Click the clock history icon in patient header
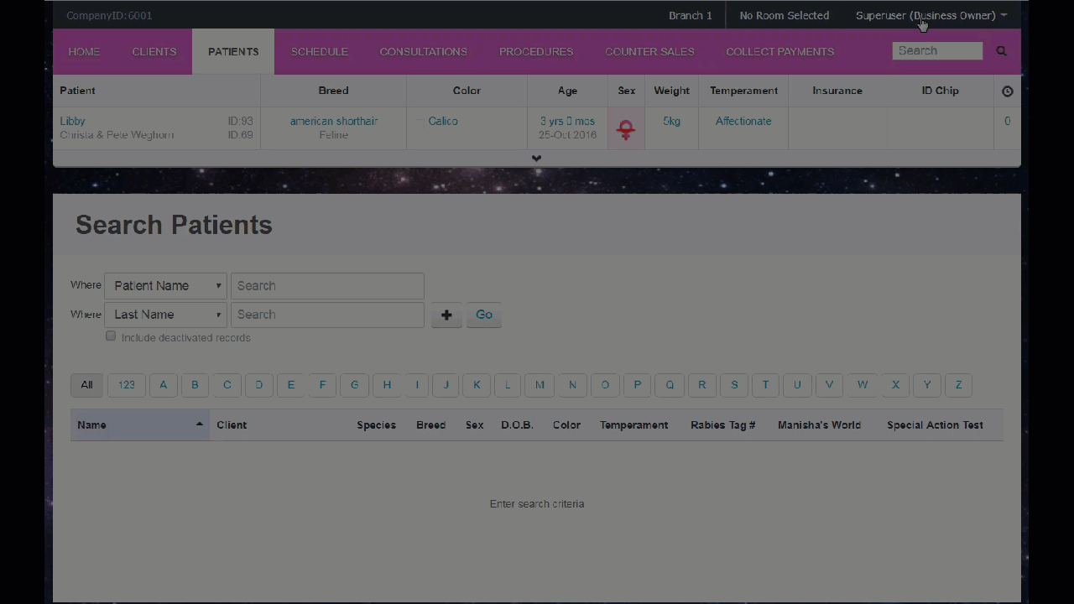Image resolution: width=1074 pixels, height=604 pixels. [1008, 91]
